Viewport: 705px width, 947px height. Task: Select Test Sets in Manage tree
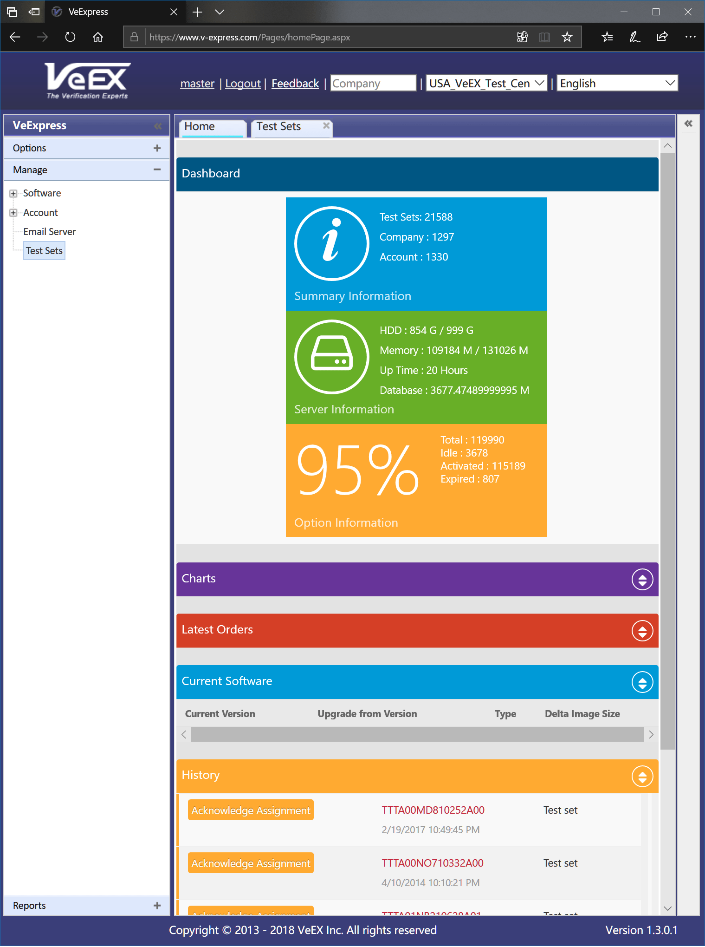click(44, 251)
